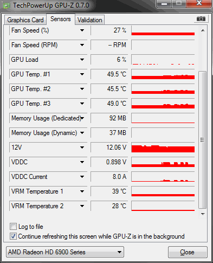
Task: Enable the Log to file checkbox
Action: (x=13, y=226)
